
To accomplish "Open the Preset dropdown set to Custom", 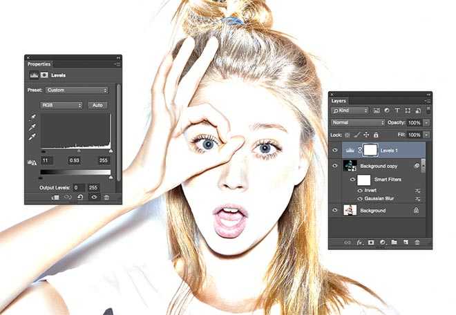I will click(x=76, y=90).
